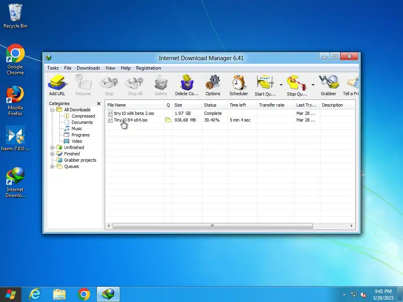403x302 pixels.
Task: Select Grabber projects in Categories
Action: point(80,160)
